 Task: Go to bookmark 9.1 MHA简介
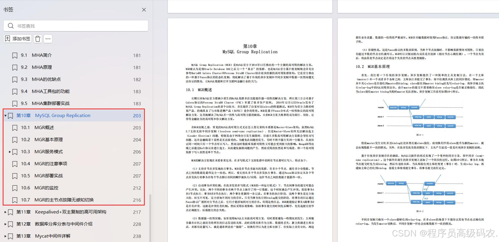click(36, 55)
